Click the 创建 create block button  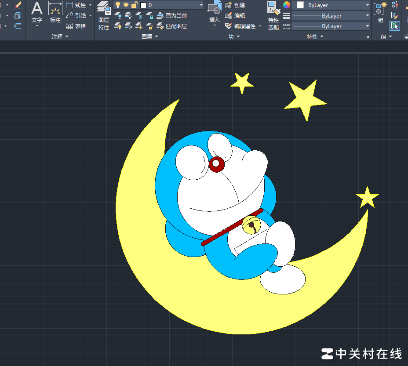pyautogui.click(x=235, y=5)
